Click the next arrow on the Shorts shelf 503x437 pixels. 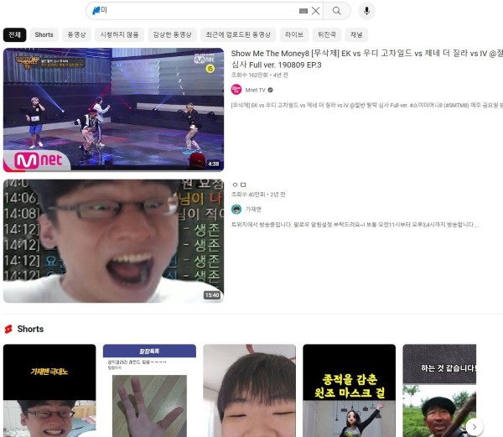tap(474, 427)
